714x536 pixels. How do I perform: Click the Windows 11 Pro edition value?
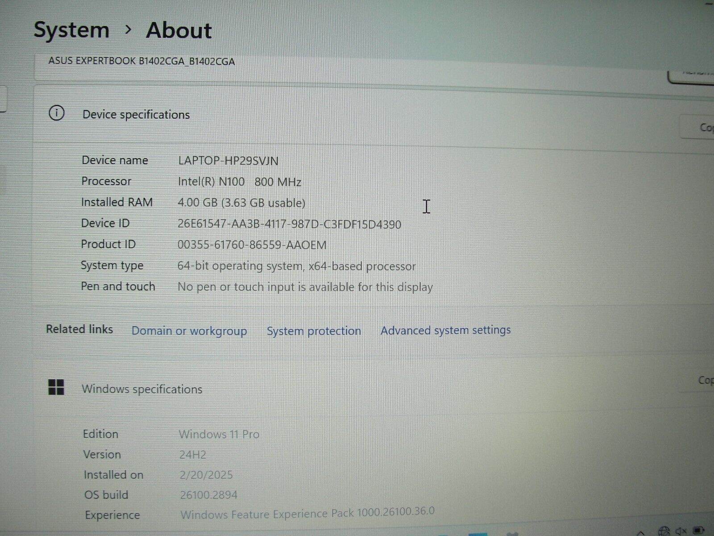coord(219,434)
